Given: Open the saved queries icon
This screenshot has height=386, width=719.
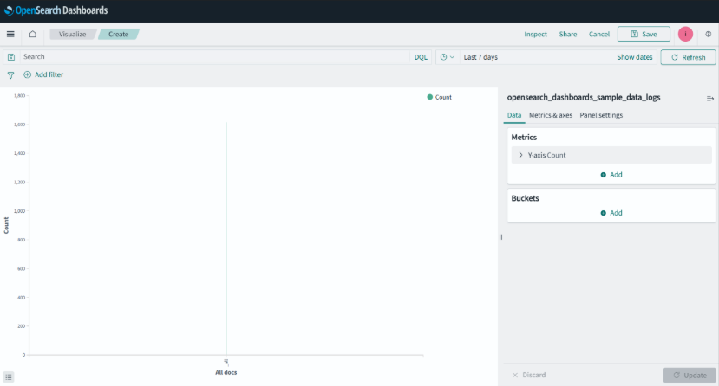Looking at the screenshot, I should click(x=11, y=57).
